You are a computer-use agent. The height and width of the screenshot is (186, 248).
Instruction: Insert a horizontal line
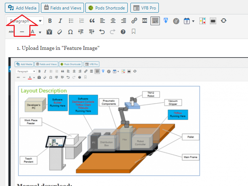pyautogui.click(x=22, y=32)
